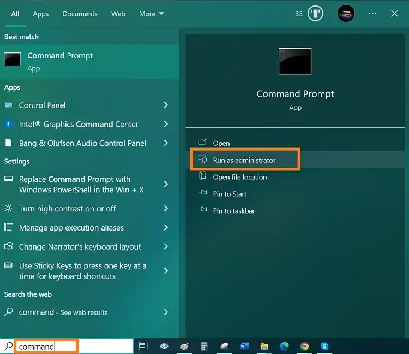
Task: Expand Bang & Olufsen Audio Control arrow
Action: (166, 143)
